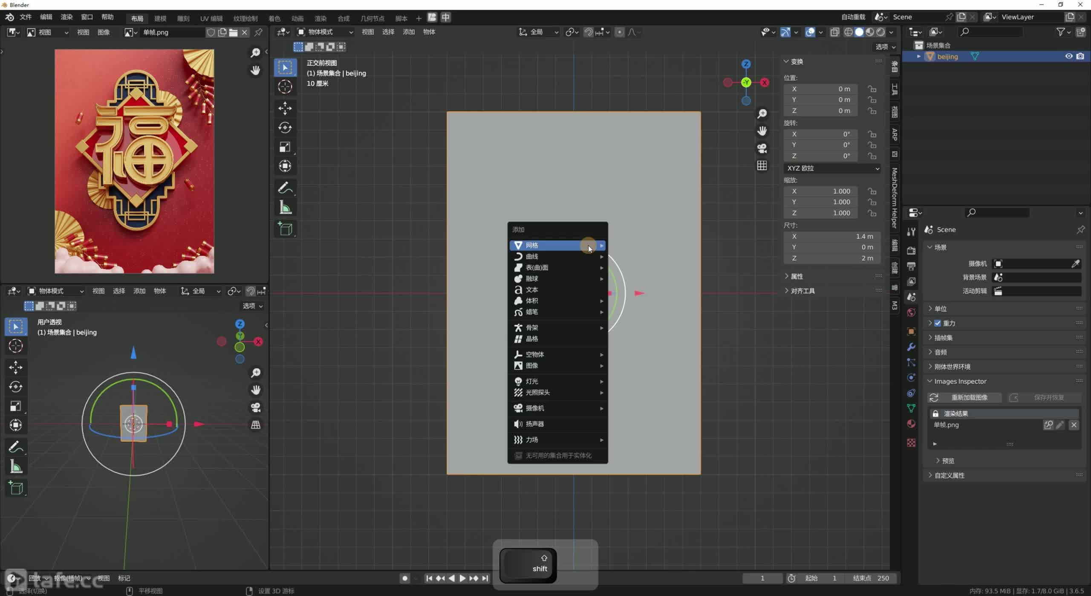Toggle the Gravity (重力) checkbox
Image resolution: width=1091 pixels, height=596 pixels.
[x=938, y=323]
